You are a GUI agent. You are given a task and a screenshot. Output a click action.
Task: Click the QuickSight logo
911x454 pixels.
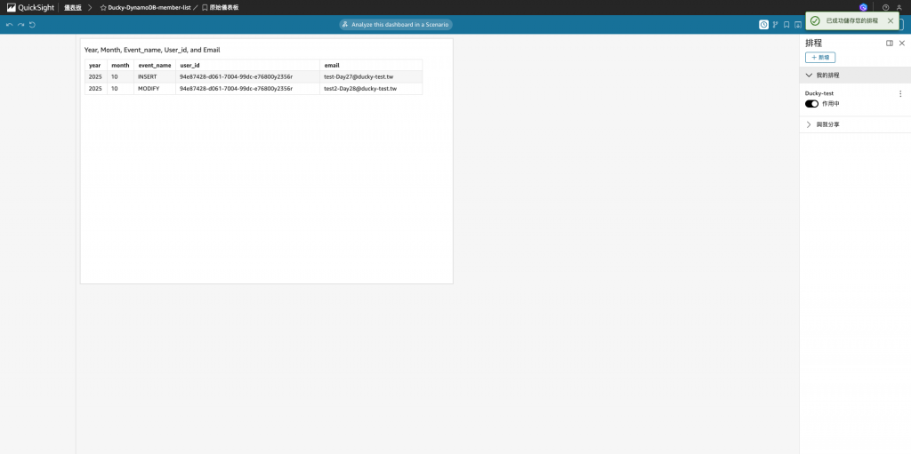tap(30, 7)
